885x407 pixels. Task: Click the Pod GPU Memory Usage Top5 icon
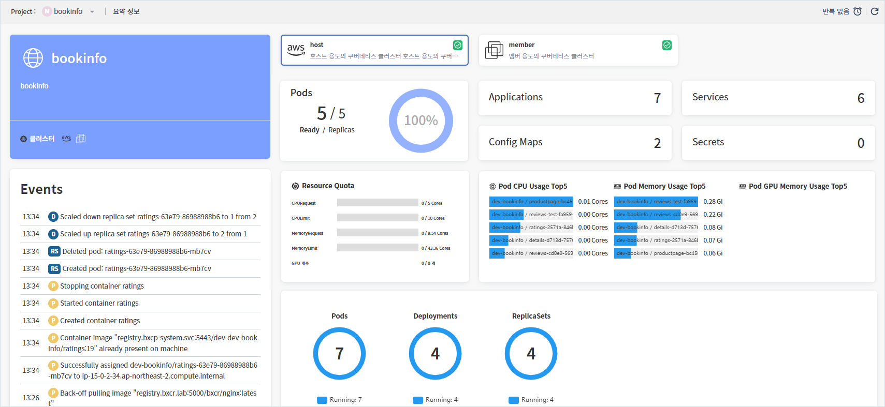coord(743,186)
